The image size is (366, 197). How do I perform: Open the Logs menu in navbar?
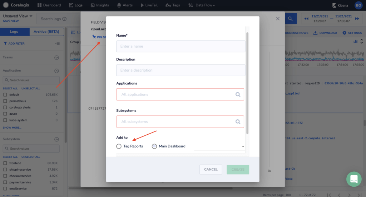76,5
